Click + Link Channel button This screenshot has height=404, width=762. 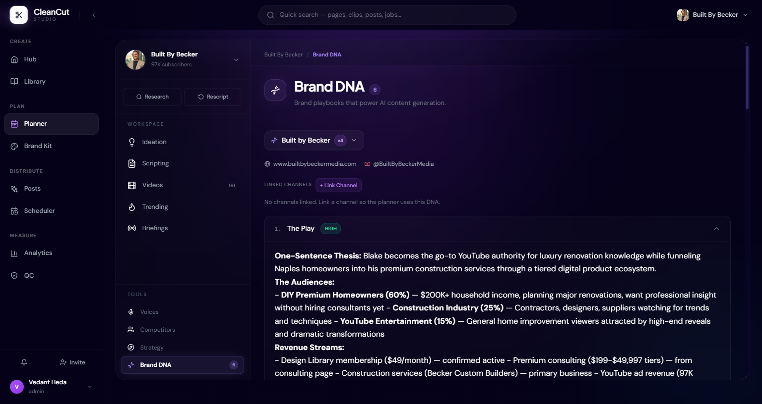(338, 185)
